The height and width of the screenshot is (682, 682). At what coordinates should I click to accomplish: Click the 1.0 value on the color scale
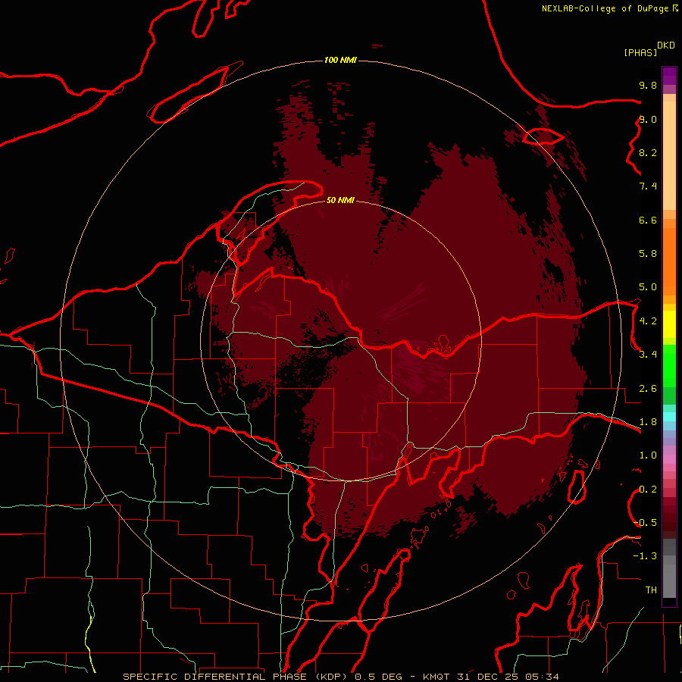tap(648, 455)
